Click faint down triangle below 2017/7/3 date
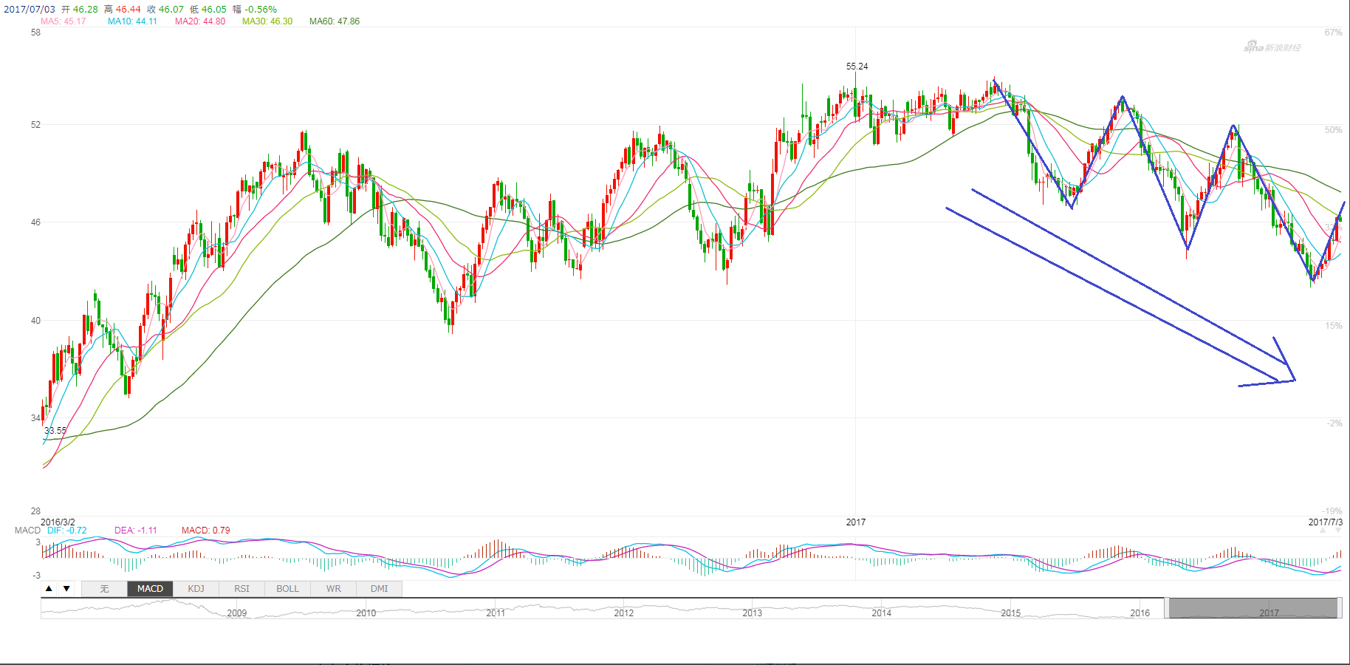1350x665 pixels. pyautogui.click(x=1337, y=531)
